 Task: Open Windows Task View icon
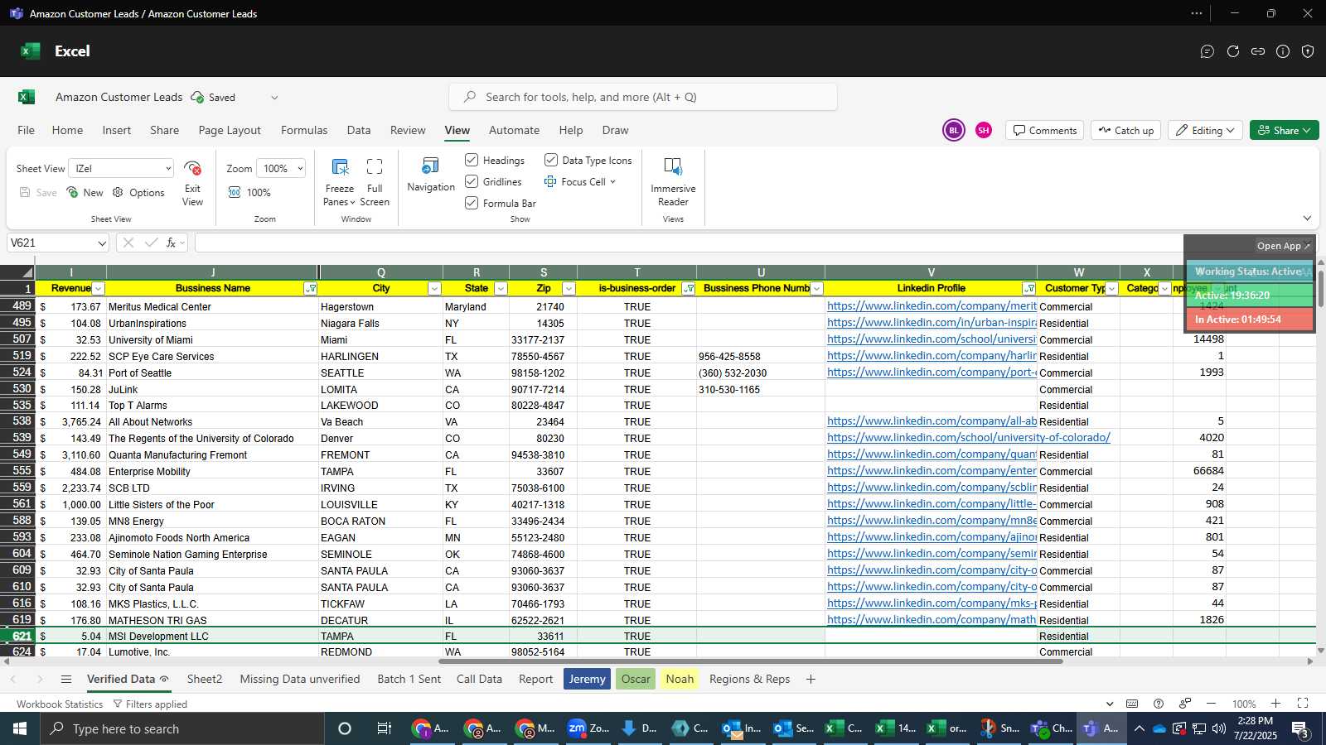click(384, 728)
